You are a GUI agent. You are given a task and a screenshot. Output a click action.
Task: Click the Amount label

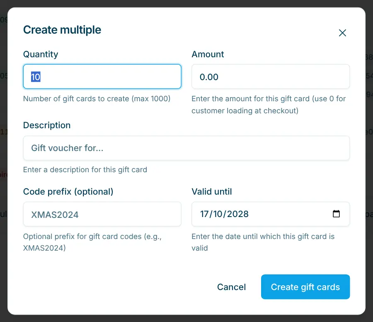coord(208,54)
